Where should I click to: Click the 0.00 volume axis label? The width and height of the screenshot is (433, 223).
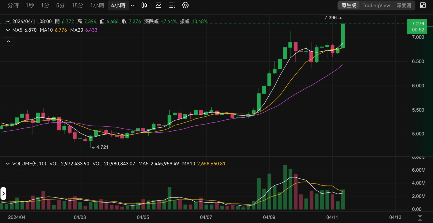pyautogui.click(x=417, y=209)
